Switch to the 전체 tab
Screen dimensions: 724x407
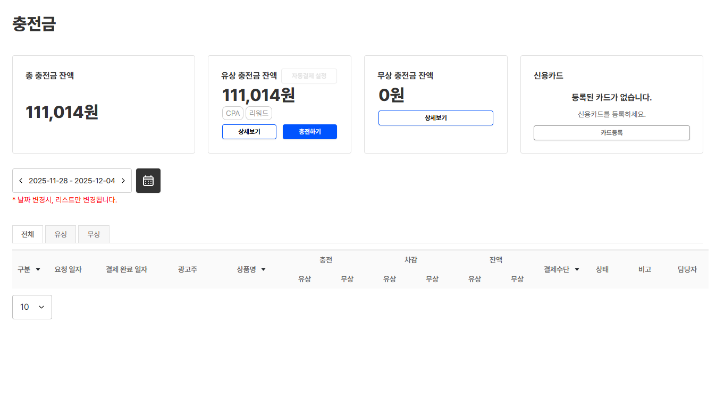coord(28,234)
